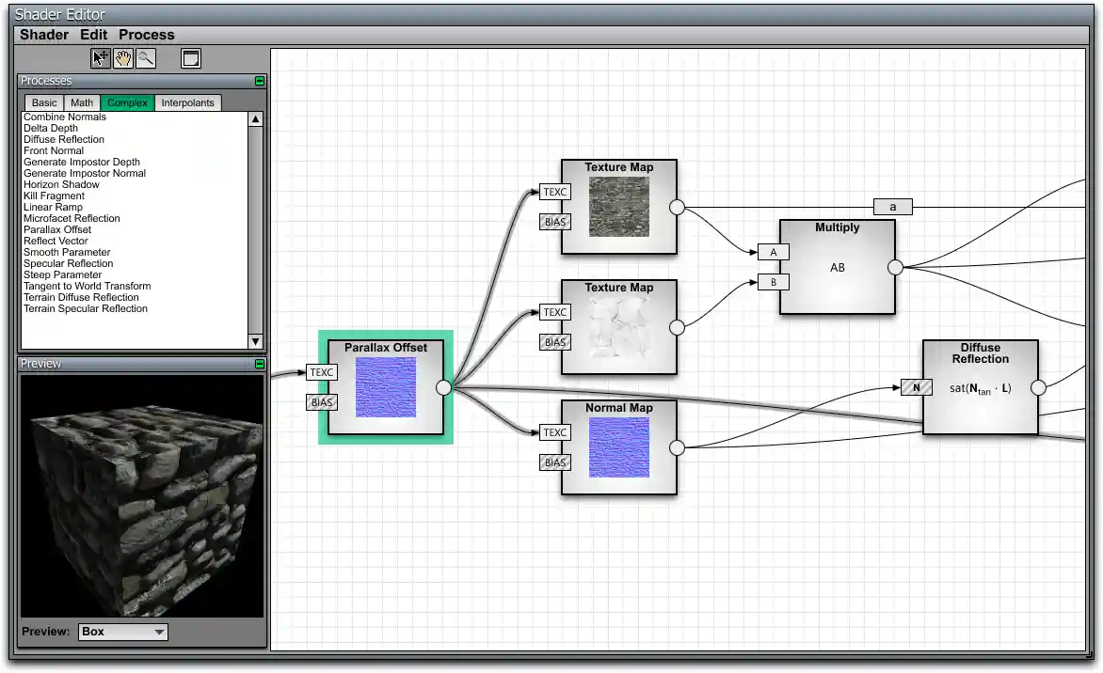Select Microfacet Reflection in the process list

72,218
